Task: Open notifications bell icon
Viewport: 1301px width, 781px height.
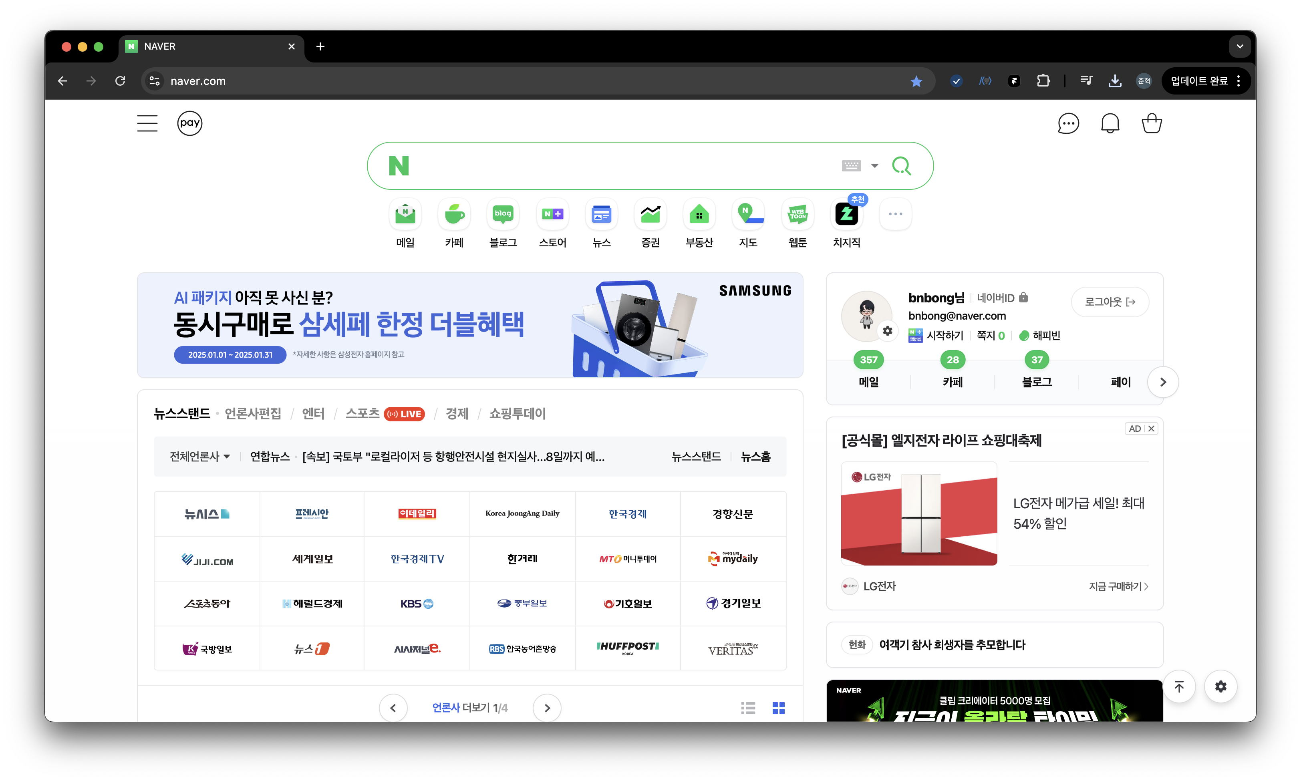Action: click(1110, 124)
